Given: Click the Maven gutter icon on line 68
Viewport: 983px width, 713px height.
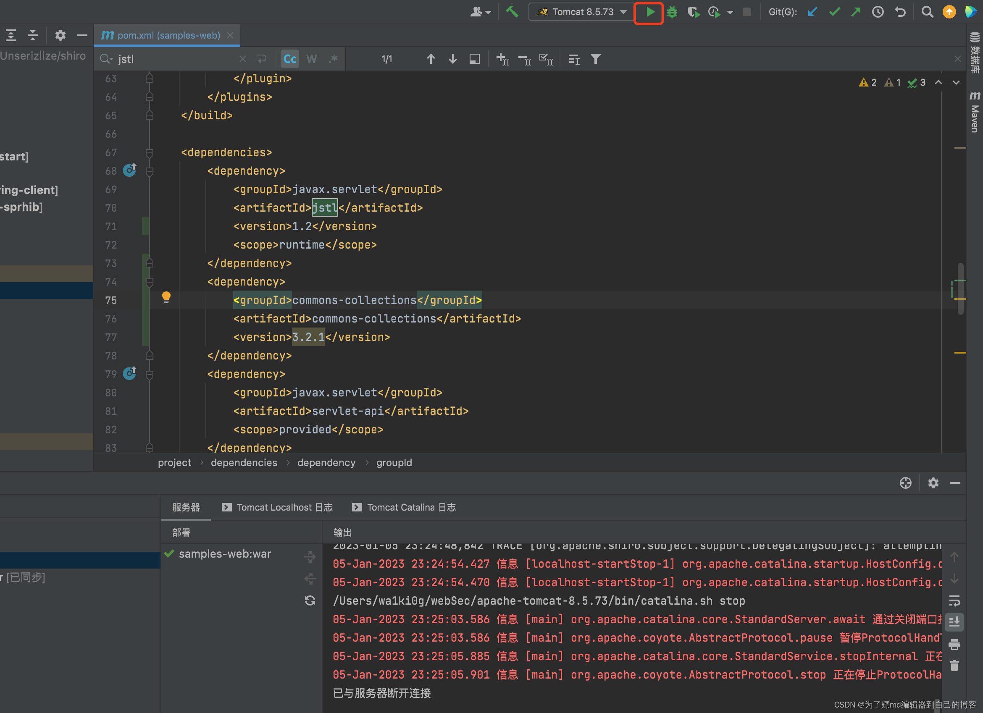Looking at the screenshot, I should [x=129, y=170].
